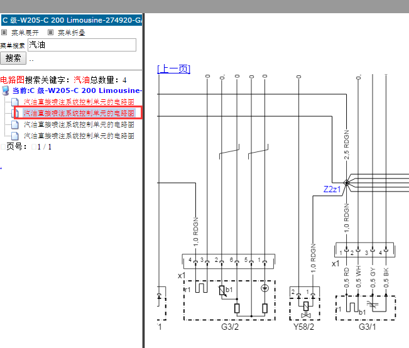Screen dimensions: 409x348
Task: Open fourth 汽油直接喷注系统控制单元的电路图 entry
Action: [x=79, y=136]
